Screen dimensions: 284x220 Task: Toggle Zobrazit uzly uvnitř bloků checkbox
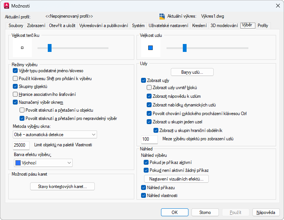[149, 88]
